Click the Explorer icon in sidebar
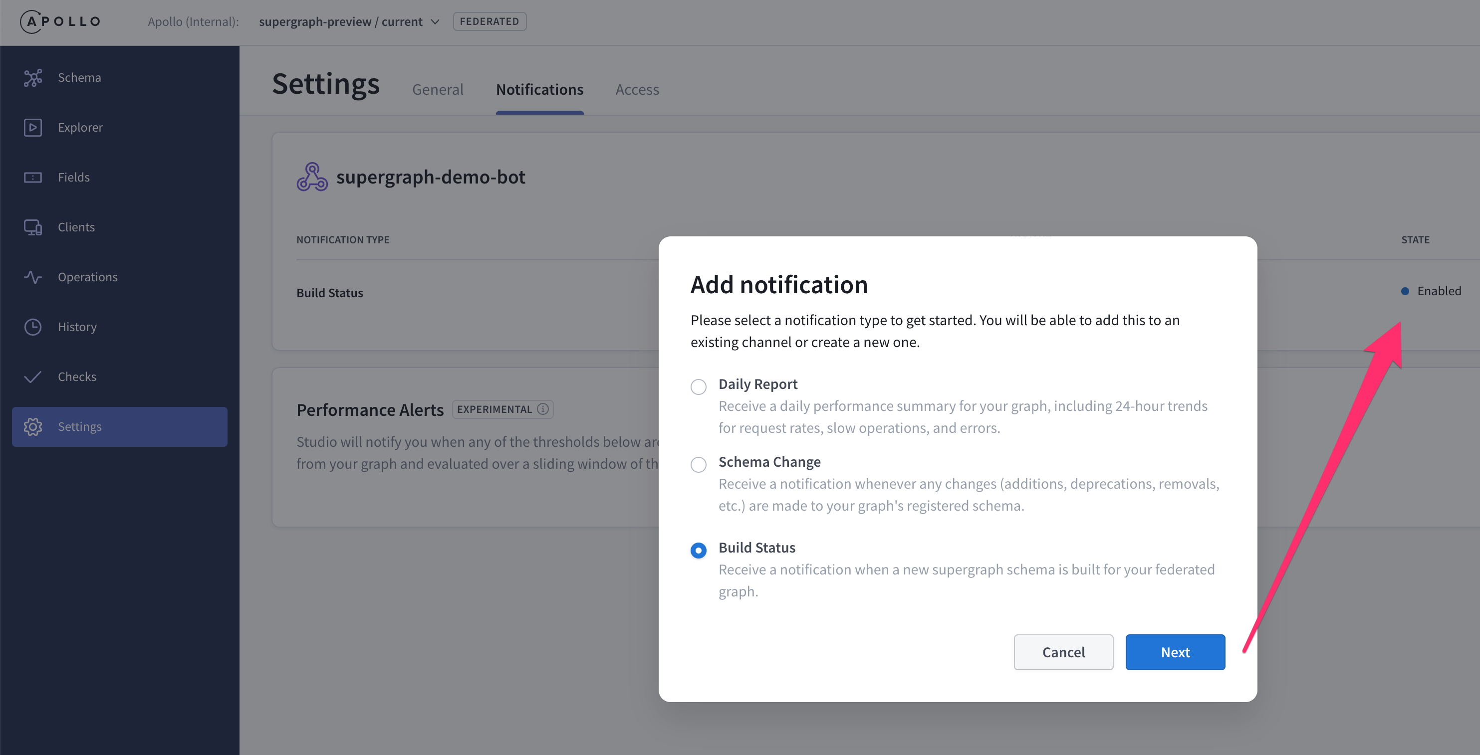Image resolution: width=1480 pixels, height=755 pixels. pyautogui.click(x=33, y=126)
